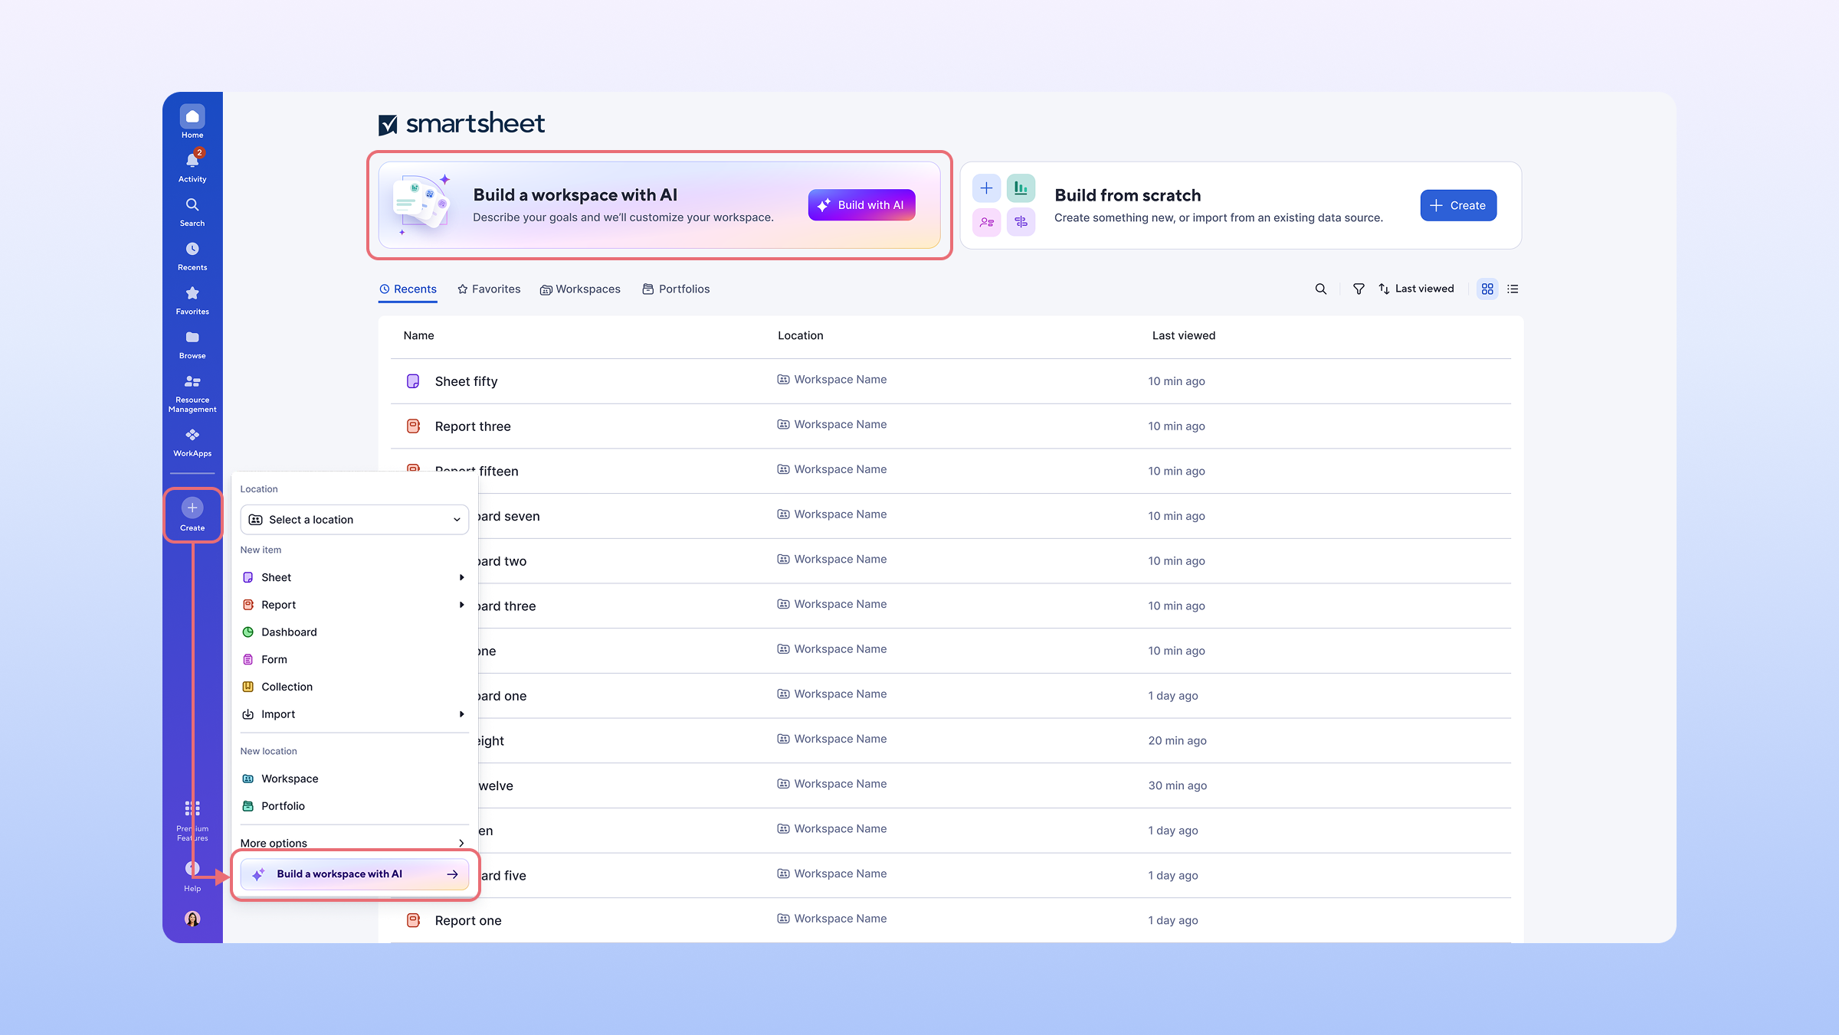Click the people tile in Build from scratch

[x=986, y=222]
